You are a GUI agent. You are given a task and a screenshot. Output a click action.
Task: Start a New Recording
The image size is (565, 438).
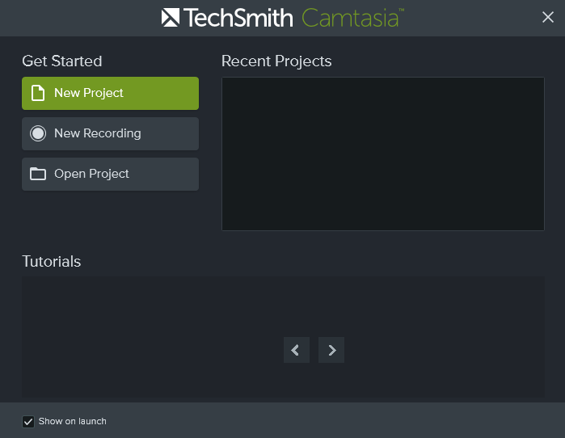(110, 133)
